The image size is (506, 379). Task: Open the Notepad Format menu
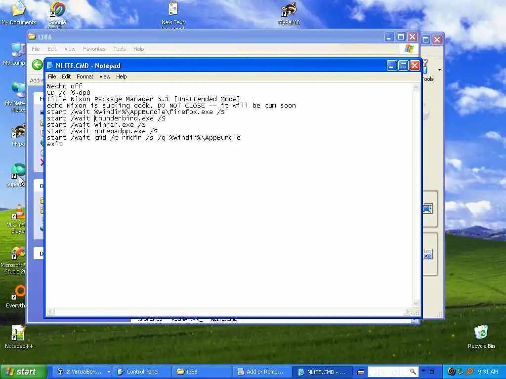85,76
